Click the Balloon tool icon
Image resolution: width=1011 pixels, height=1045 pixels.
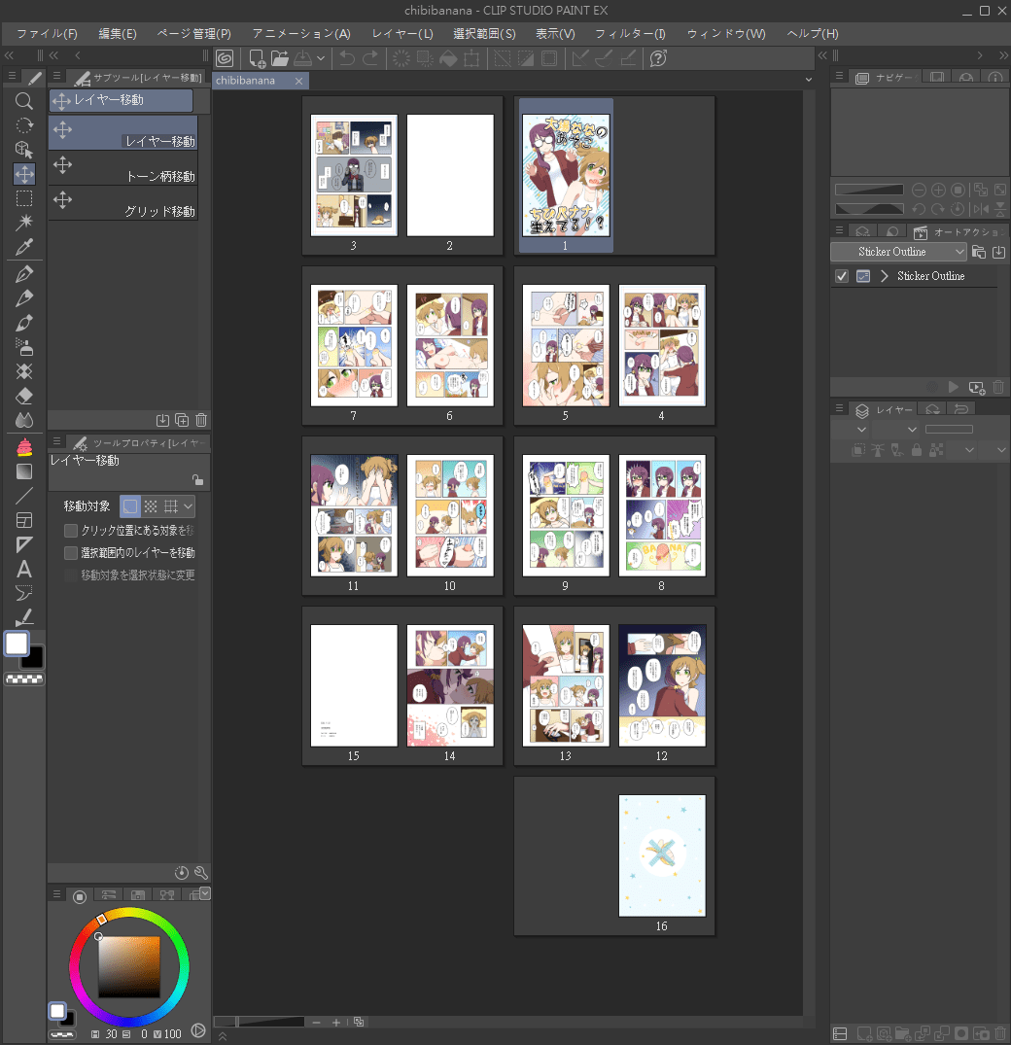[x=24, y=593]
